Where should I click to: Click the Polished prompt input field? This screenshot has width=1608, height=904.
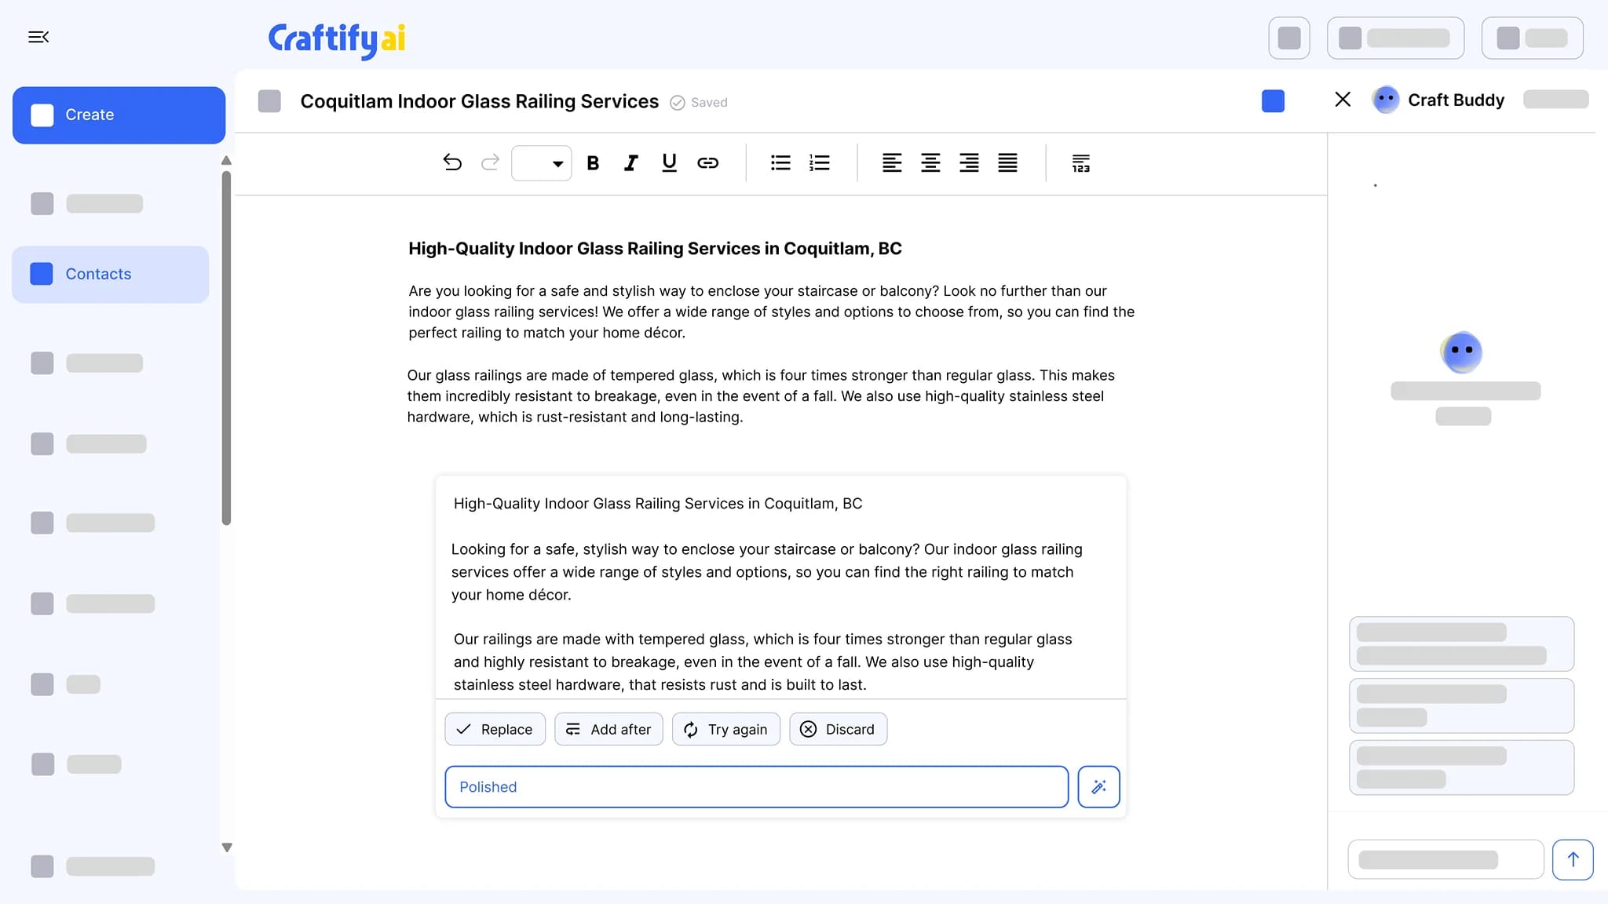coord(756,786)
